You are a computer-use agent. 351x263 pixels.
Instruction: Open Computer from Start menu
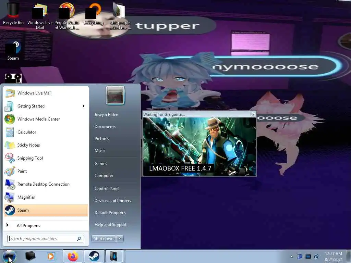click(104, 176)
